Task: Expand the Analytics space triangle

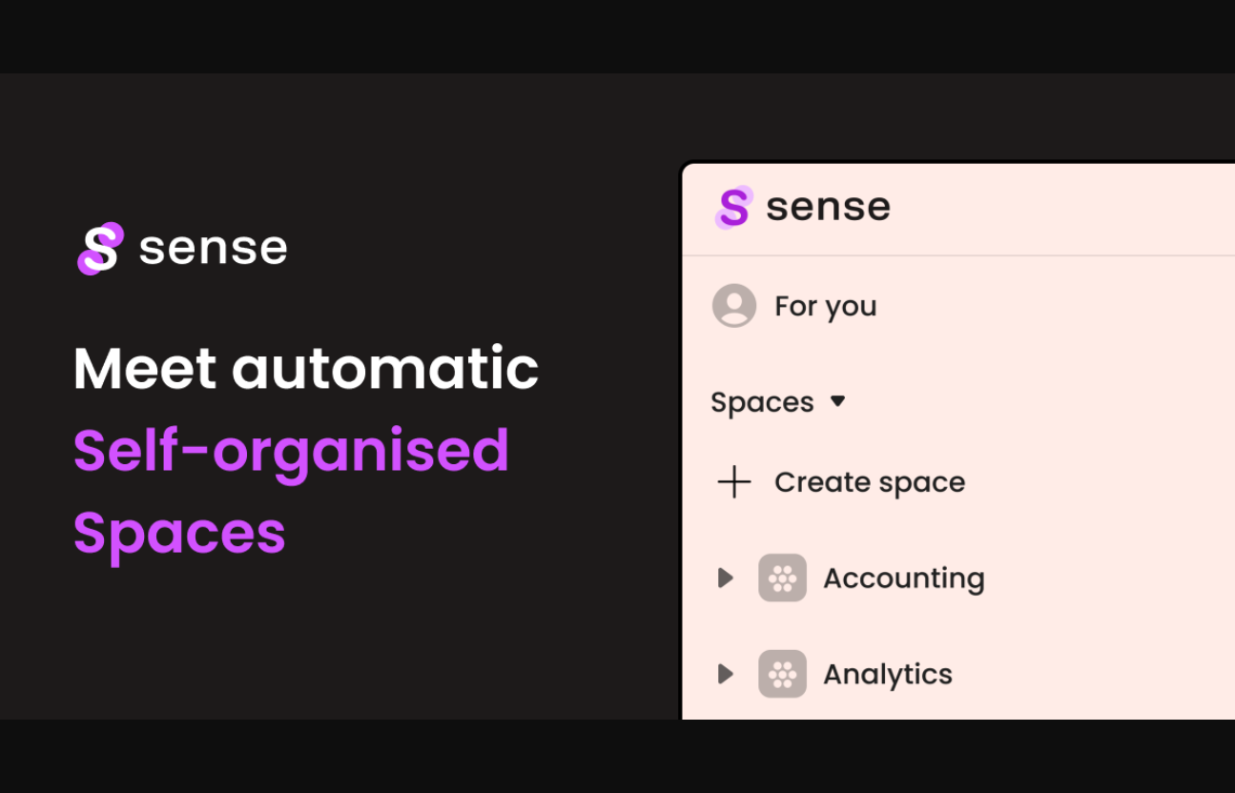Action: pos(725,674)
